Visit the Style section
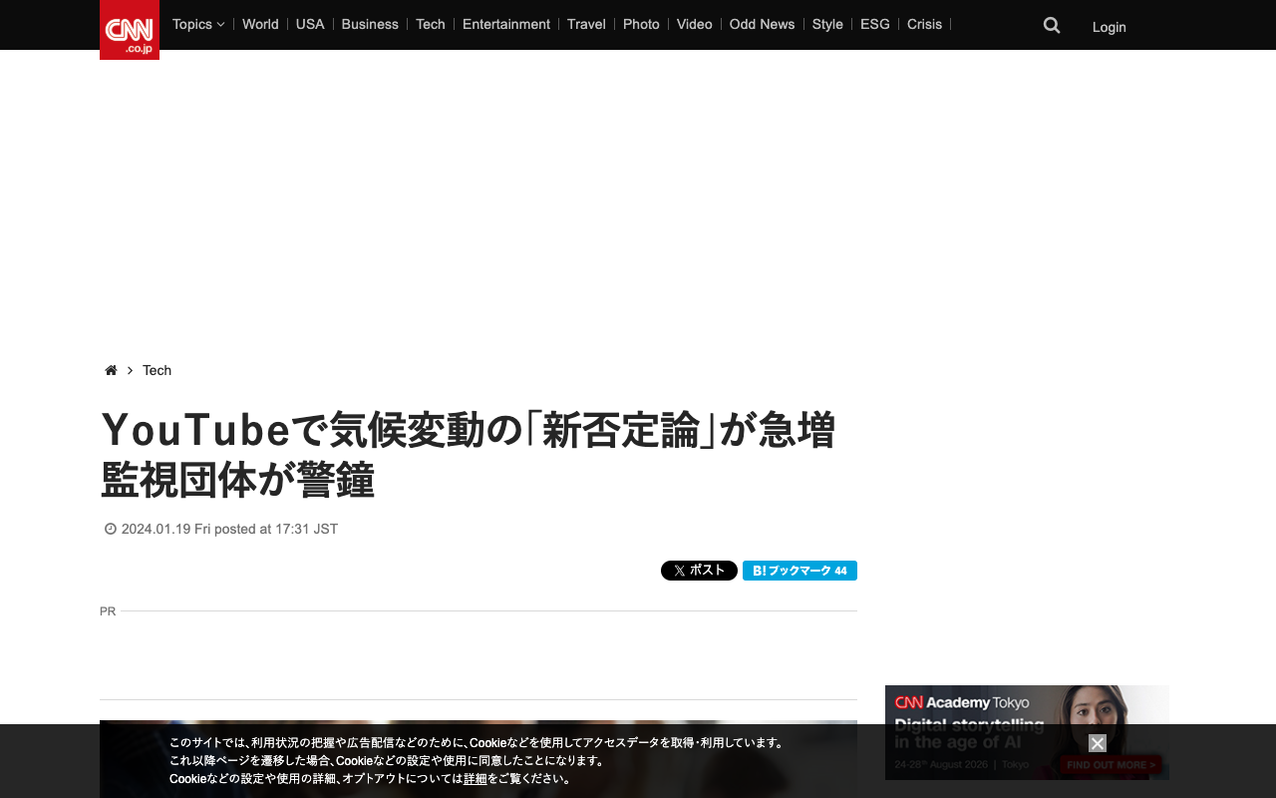1276x798 pixels. pos(827,24)
